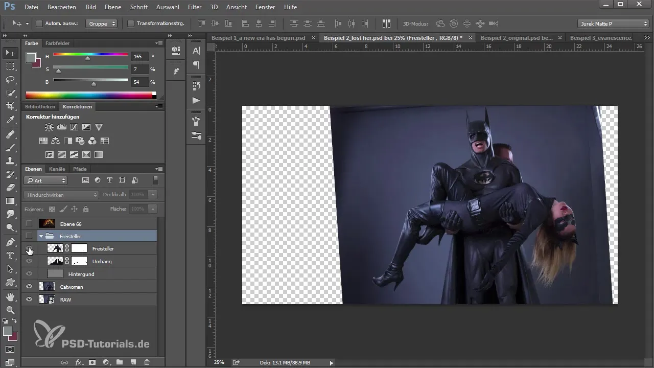The width and height of the screenshot is (654, 368).
Task: Hide the RAW layer
Action: click(29, 300)
